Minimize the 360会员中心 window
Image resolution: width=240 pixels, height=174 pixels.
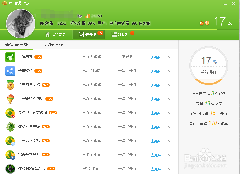225,4
